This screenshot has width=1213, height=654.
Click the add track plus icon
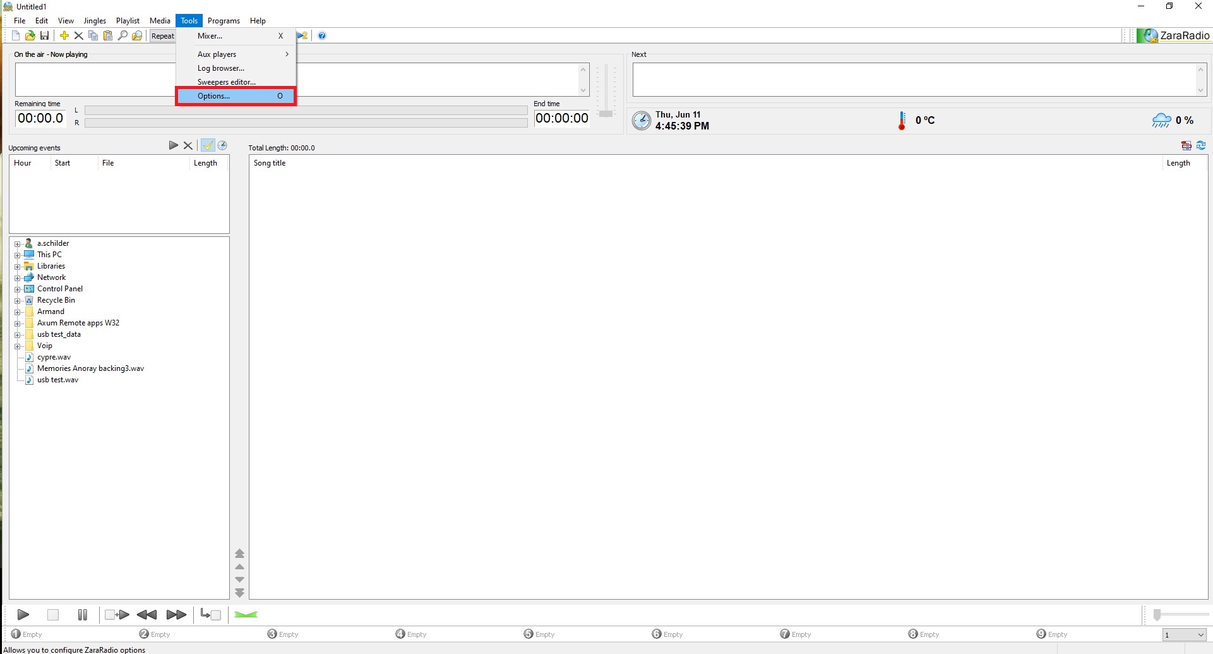click(x=64, y=36)
